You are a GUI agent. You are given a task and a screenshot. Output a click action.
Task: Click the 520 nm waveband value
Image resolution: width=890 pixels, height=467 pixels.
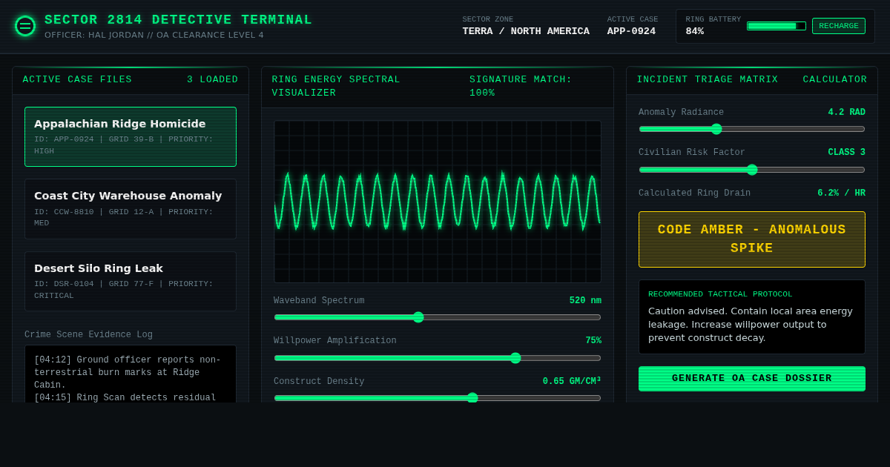click(585, 301)
